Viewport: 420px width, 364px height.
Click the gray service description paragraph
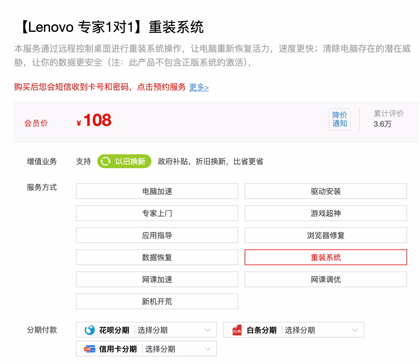tap(213, 55)
